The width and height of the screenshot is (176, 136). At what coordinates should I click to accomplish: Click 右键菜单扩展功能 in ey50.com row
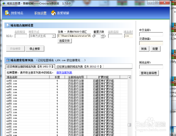click(x=103, y=84)
